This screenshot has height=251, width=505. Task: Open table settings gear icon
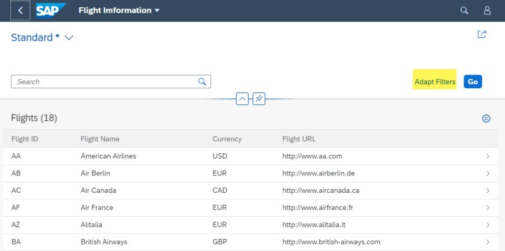pyautogui.click(x=486, y=118)
